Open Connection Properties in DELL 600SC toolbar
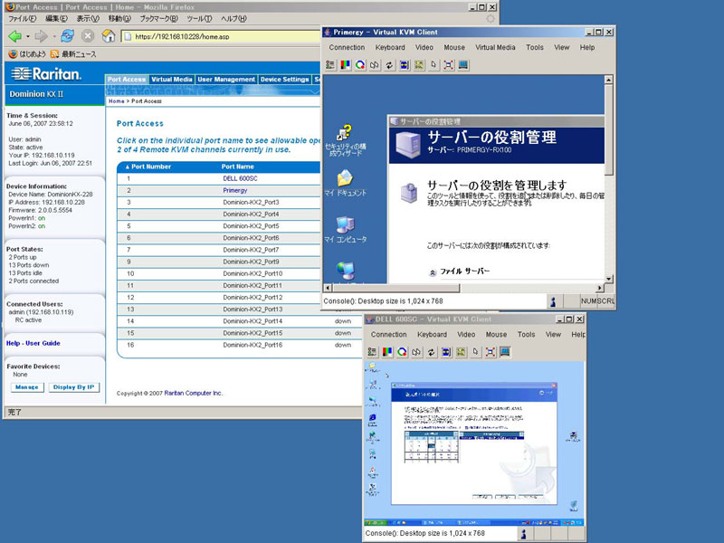The image size is (724, 543). click(x=372, y=352)
